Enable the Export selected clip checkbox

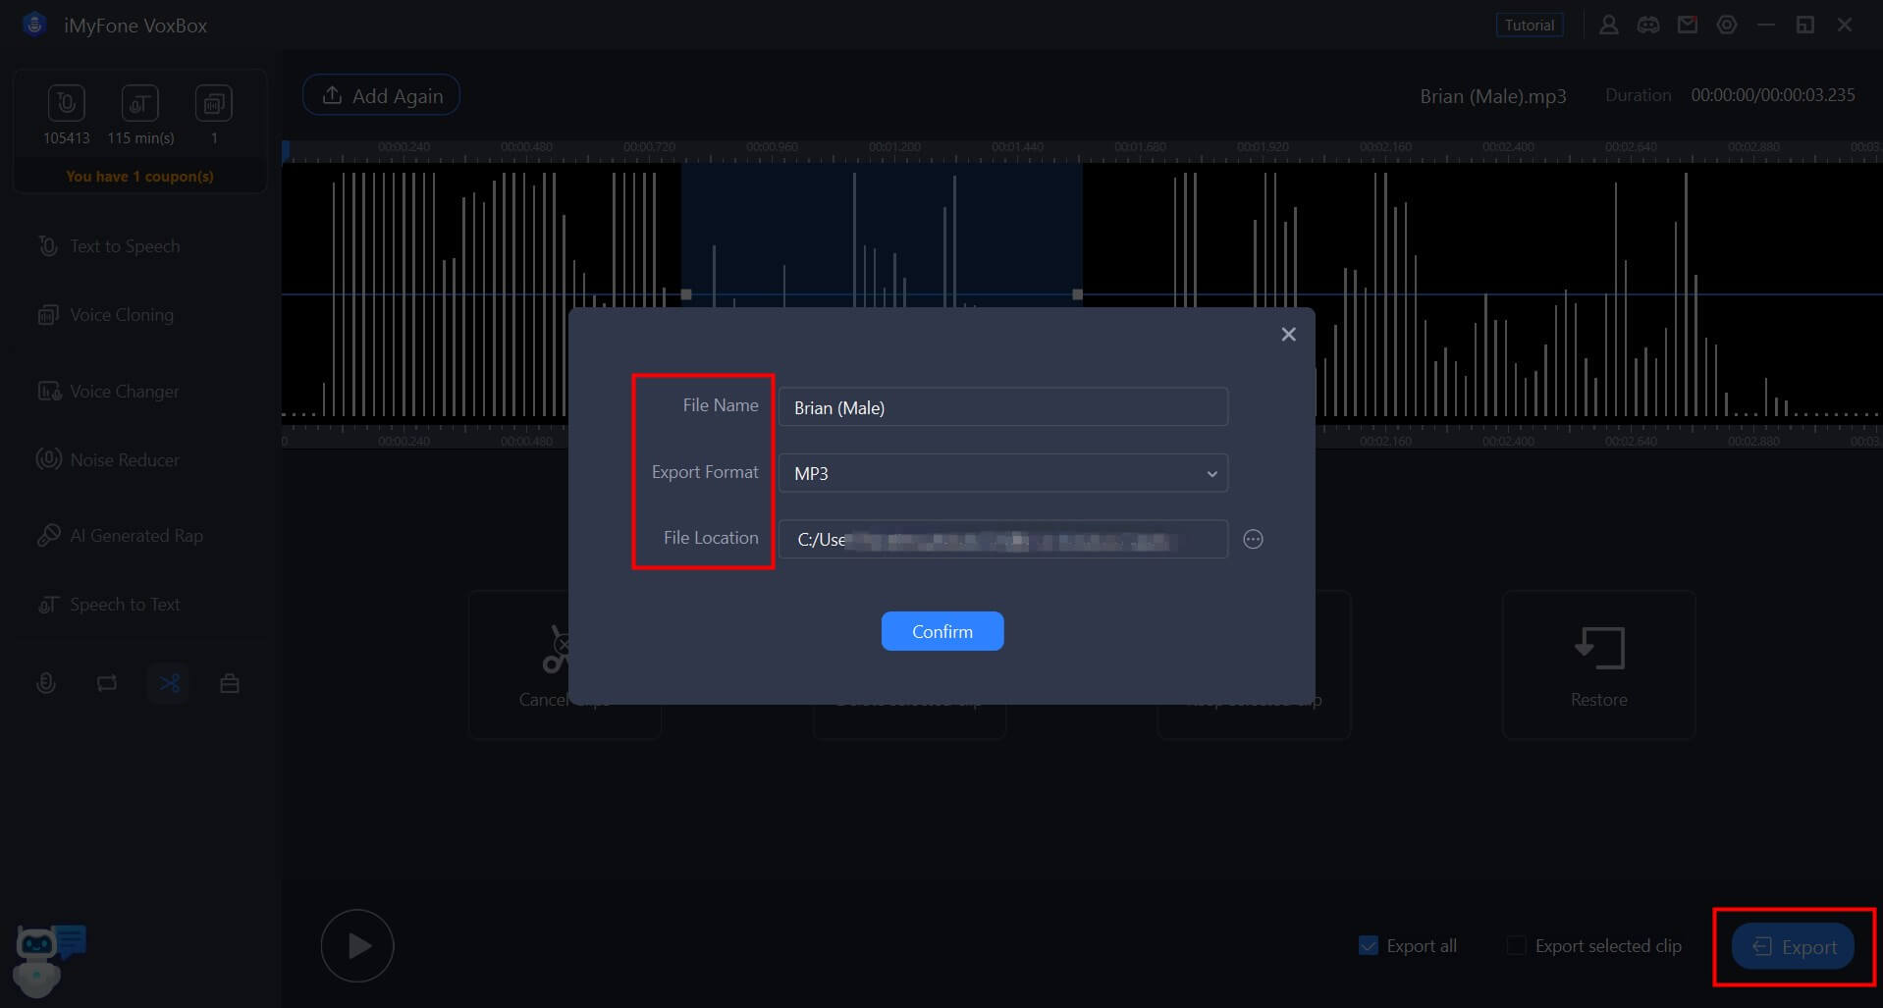pyautogui.click(x=1517, y=945)
